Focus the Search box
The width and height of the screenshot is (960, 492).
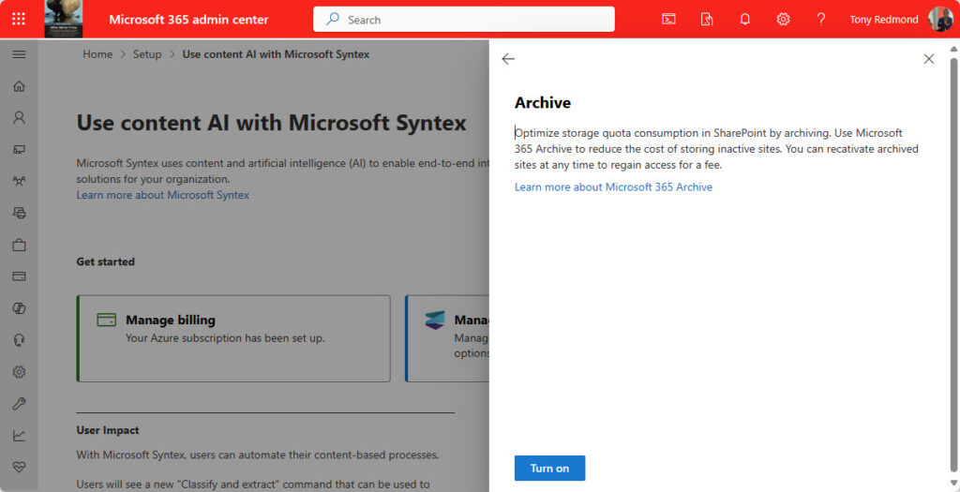click(463, 20)
